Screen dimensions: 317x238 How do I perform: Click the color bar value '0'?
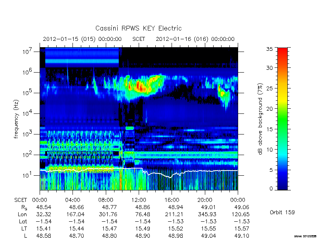pos(271,189)
